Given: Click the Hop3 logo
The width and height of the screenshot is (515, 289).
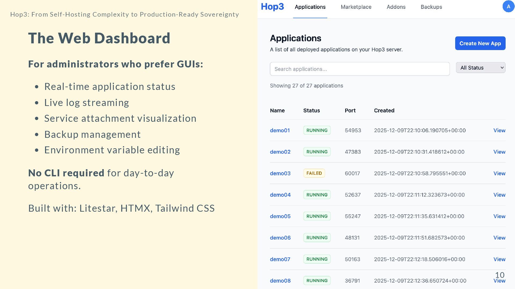Looking at the screenshot, I should point(272,7).
